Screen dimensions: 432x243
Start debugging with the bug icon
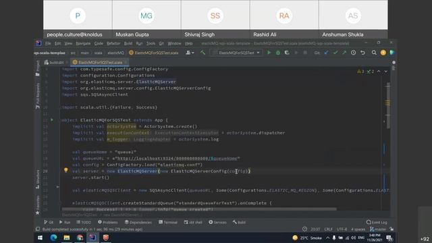tap(277, 53)
